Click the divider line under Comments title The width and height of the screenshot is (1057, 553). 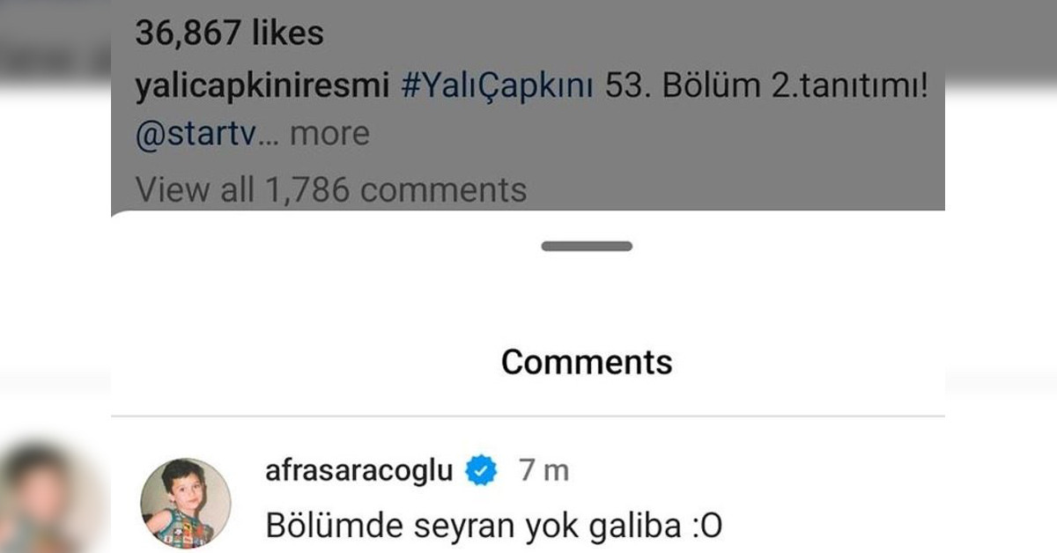[x=528, y=416]
